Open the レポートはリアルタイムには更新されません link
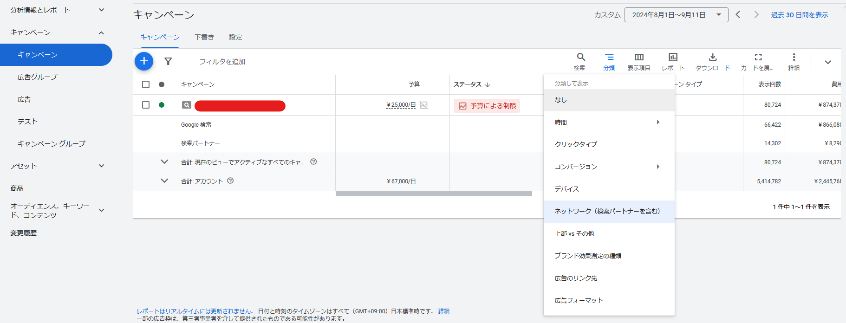846x323 pixels. 196,311
